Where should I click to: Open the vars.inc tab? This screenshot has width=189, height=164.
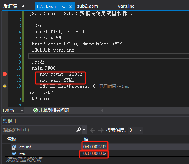click(126, 6)
